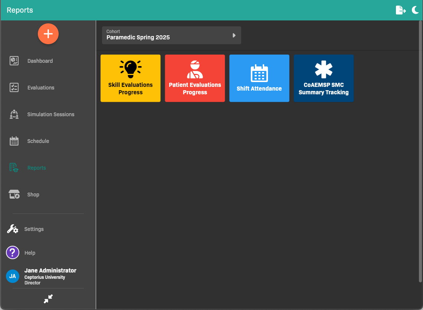The width and height of the screenshot is (423, 310).
Task: Open Patient Evaluations Progress report tile
Action: [195, 78]
